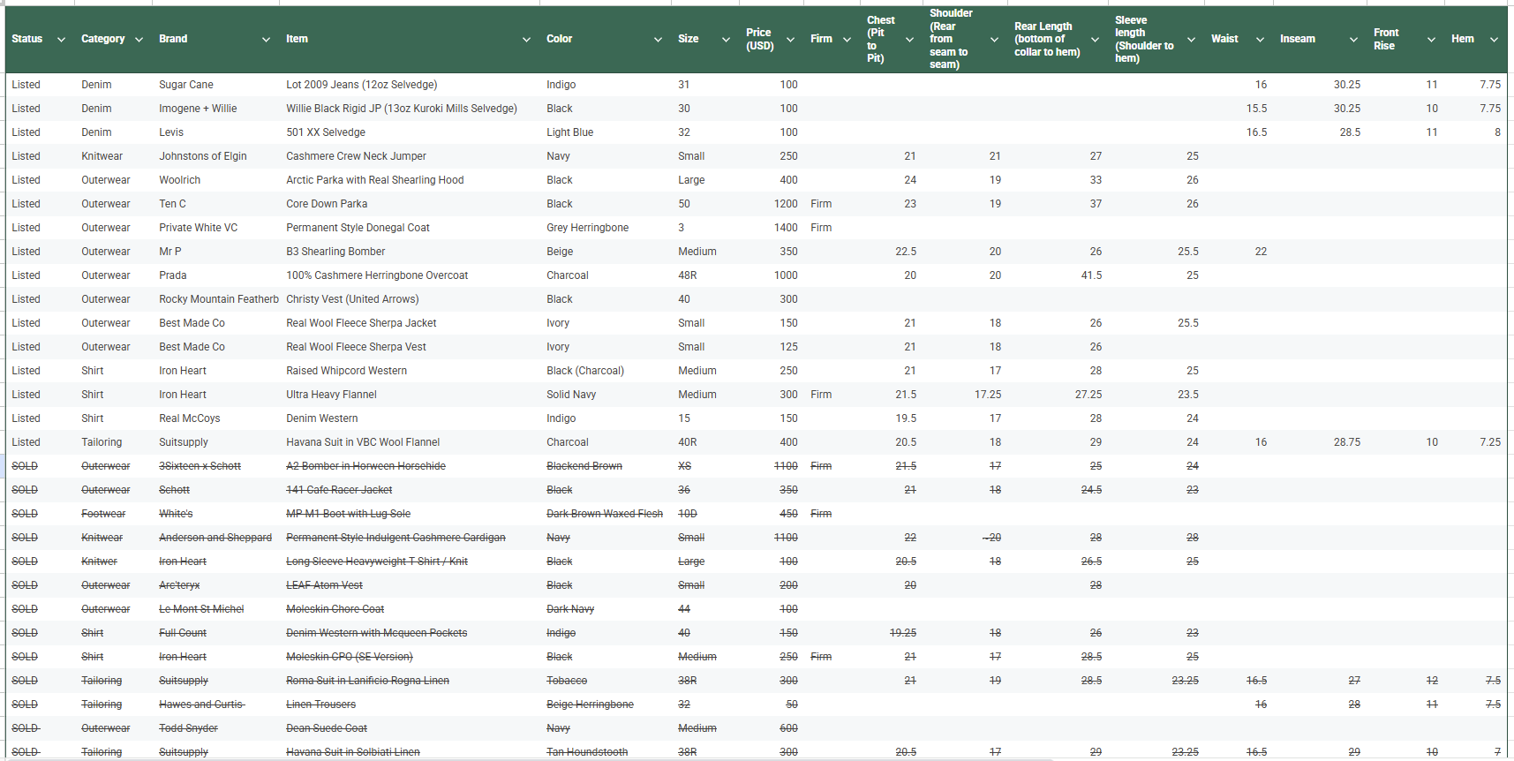Expand the Item column filter menu

(x=526, y=40)
